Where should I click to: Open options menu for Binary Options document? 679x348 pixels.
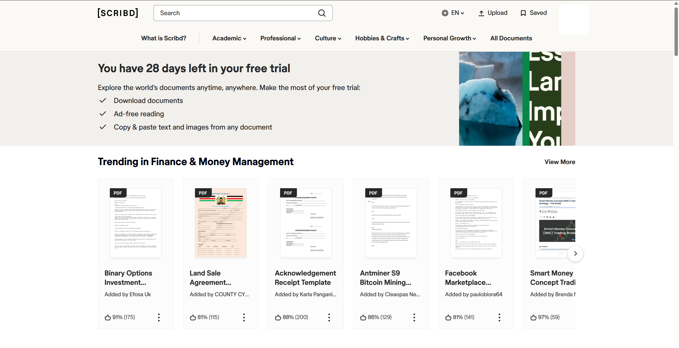tap(159, 317)
